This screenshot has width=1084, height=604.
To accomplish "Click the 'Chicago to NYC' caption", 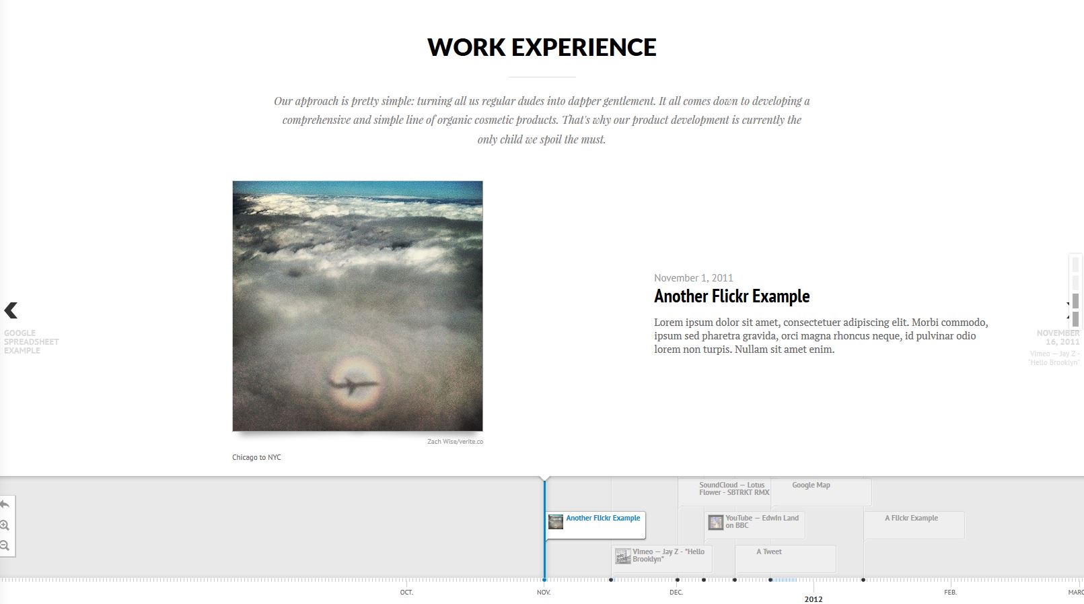I will pos(256,457).
